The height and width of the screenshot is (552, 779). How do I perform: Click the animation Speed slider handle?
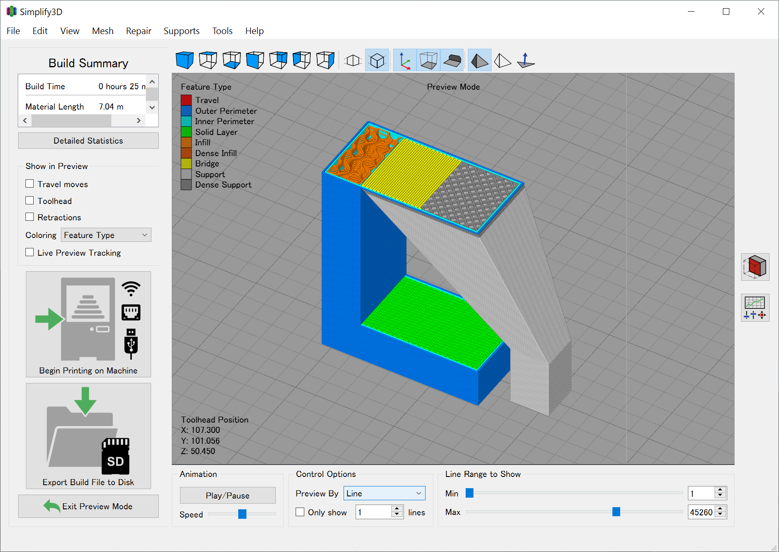tap(243, 514)
